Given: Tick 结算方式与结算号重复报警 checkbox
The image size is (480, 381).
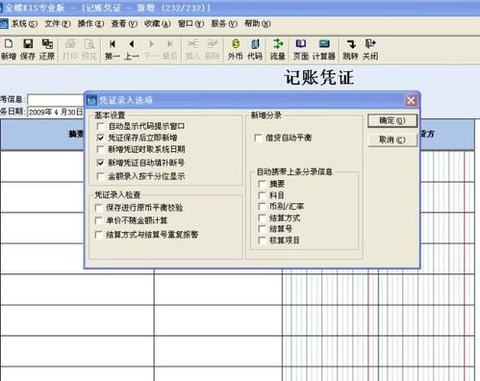Looking at the screenshot, I should point(99,235).
